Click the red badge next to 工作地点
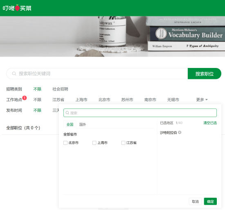Viewport: 225px width, 210px height. click(x=25, y=98)
